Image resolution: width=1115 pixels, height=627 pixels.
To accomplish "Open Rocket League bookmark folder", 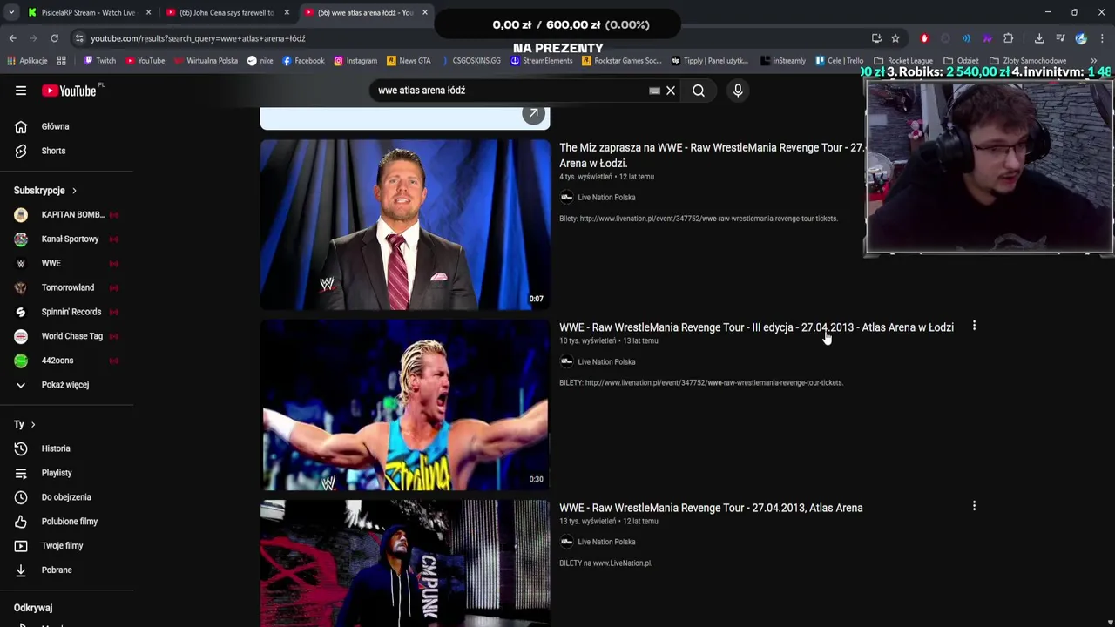I will point(903,61).
